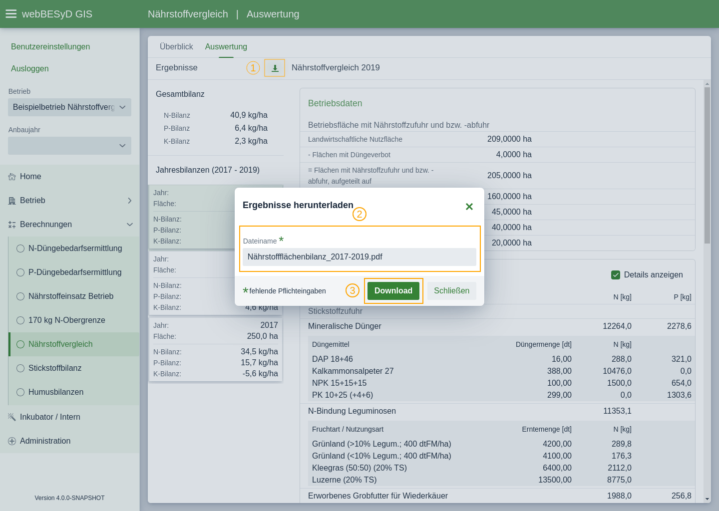Click the N-Bilanz value 40,9 kg/ha
The image size is (719, 511).
click(x=249, y=115)
